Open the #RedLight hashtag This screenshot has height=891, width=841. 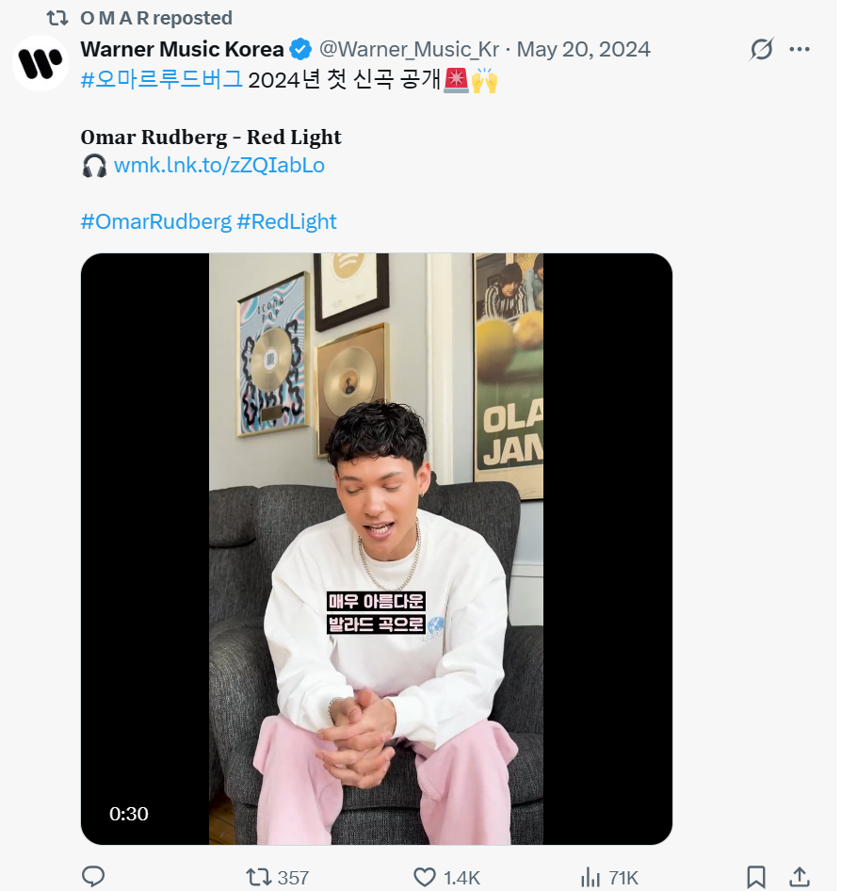(286, 221)
